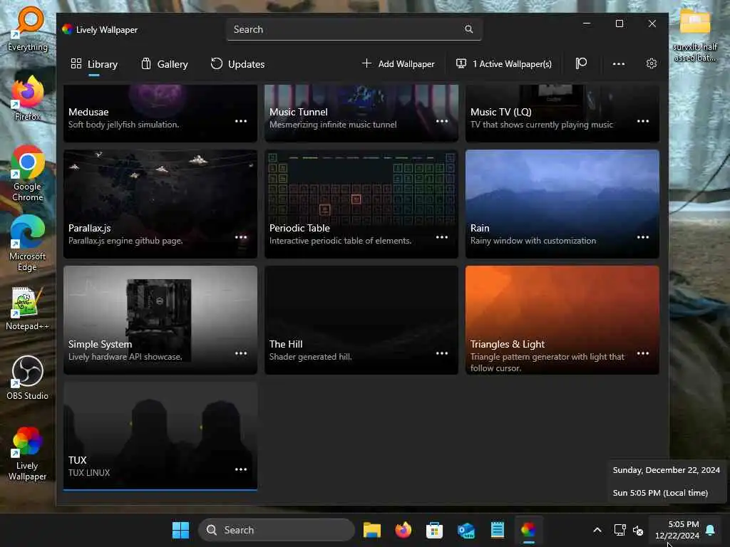Focus the Lively Wallpaper search field
Screen dimensions: 730x547
click(354, 29)
